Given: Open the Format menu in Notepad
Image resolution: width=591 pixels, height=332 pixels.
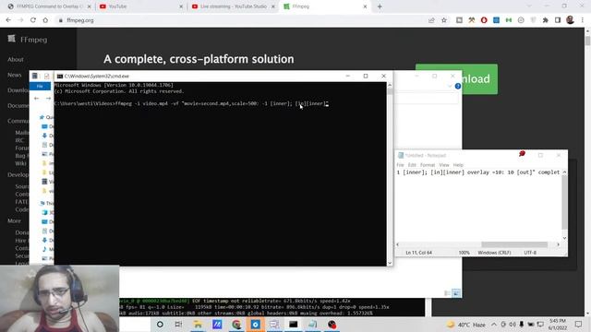Looking at the screenshot, I should [428, 165].
